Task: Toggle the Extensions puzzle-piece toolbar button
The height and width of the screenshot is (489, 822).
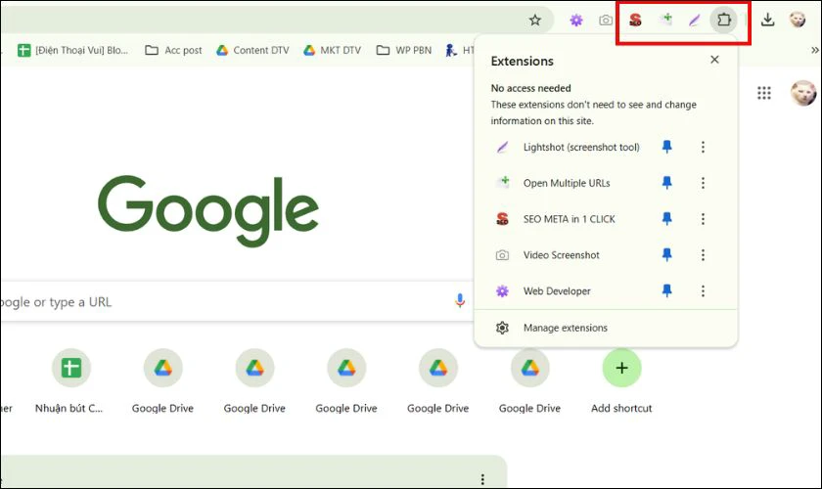Action: [x=723, y=20]
